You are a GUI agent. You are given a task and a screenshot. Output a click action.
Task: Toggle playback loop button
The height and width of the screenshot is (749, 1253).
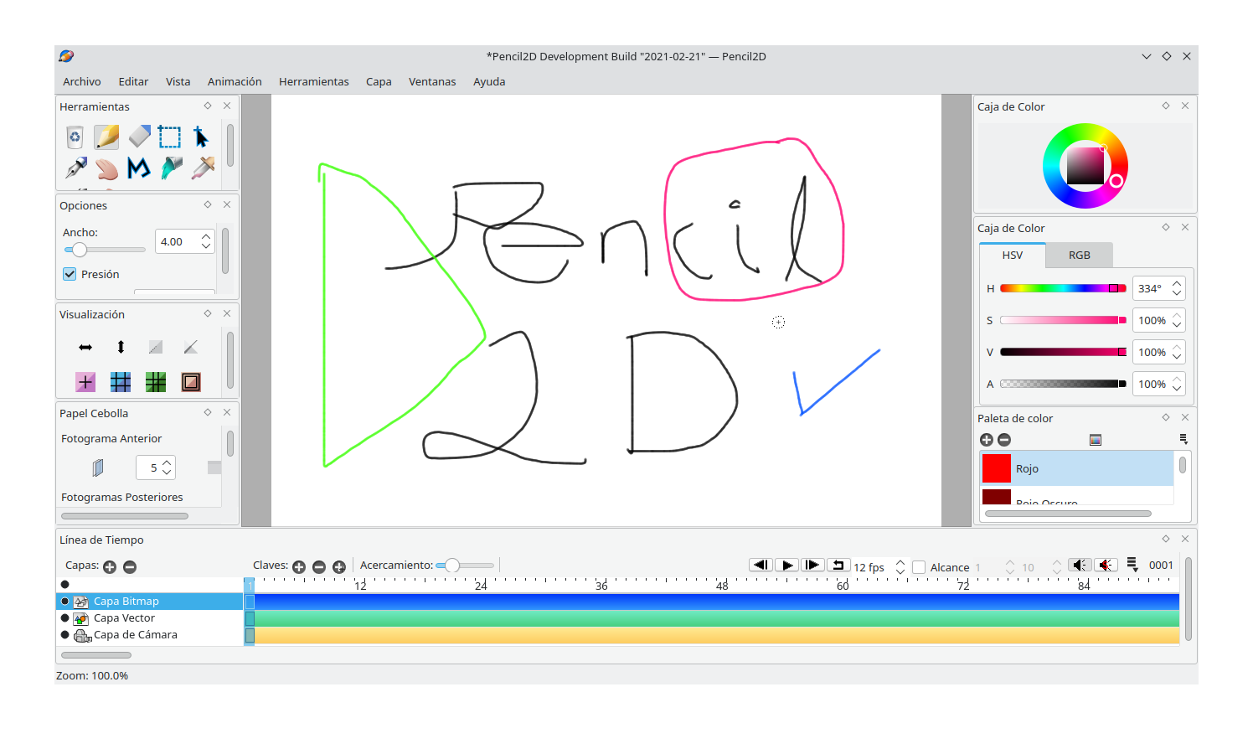tap(838, 566)
